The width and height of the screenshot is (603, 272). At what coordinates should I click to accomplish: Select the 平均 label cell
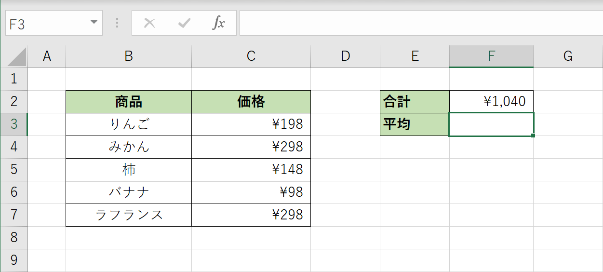[x=414, y=124]
